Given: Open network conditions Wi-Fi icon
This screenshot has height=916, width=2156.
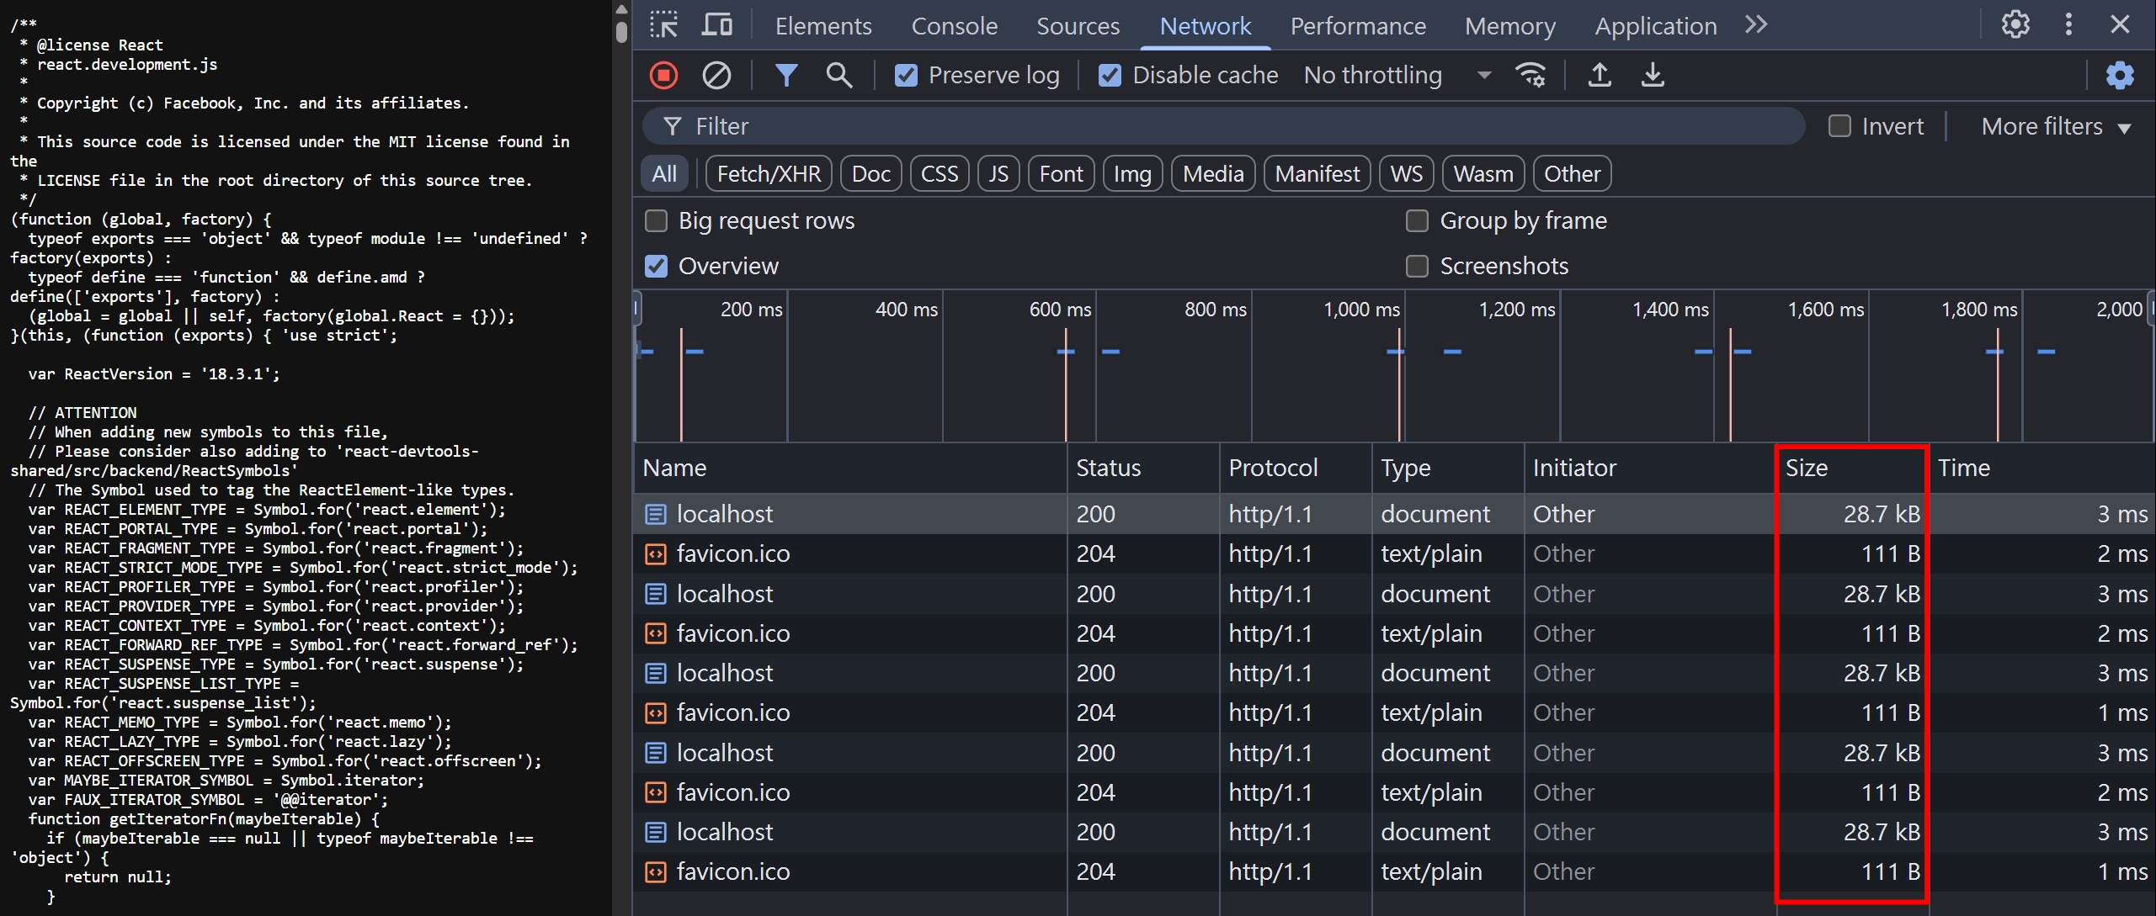Looking at the screenshot, I should point(1530,76).
